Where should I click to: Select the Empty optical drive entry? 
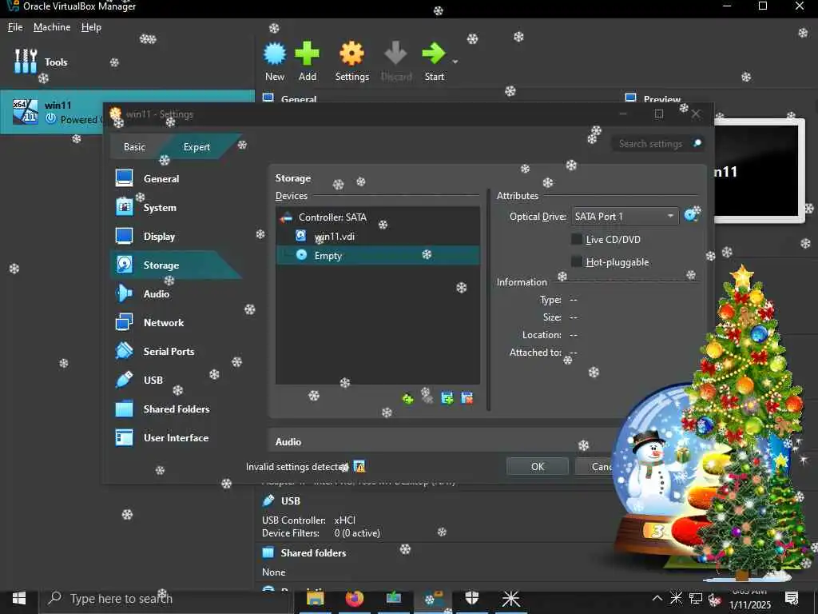click(378, 255)
